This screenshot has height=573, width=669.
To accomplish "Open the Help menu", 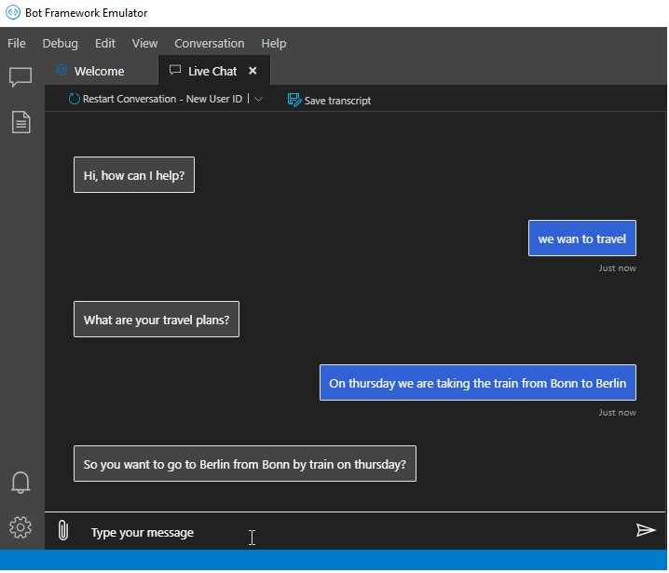I will [274, 44].
